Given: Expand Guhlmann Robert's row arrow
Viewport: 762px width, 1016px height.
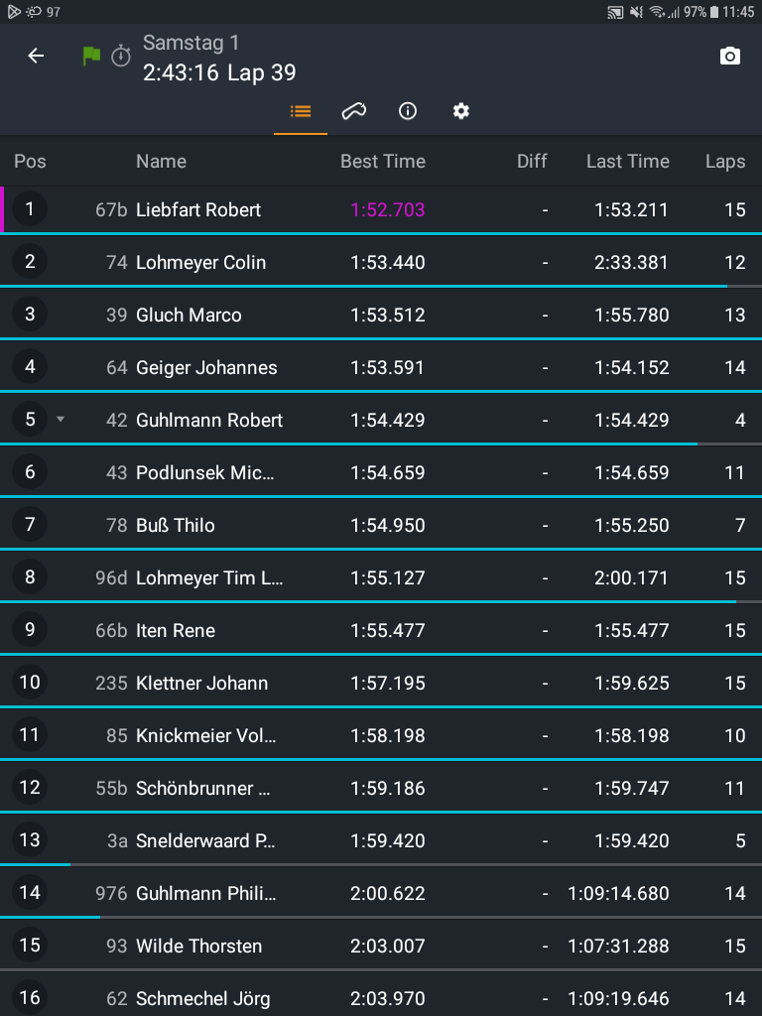Looking at the screenshot, I should click(61, 420).
